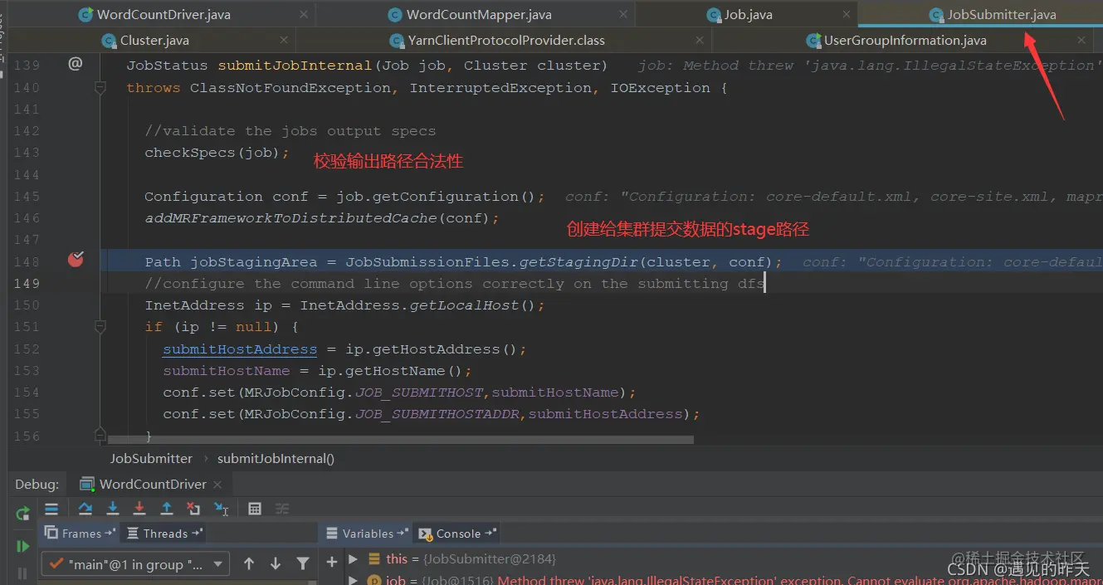This screenshot has height=585, width=1103.
Task: Click horizontal editor scrollbar
Action: point(400,441)
